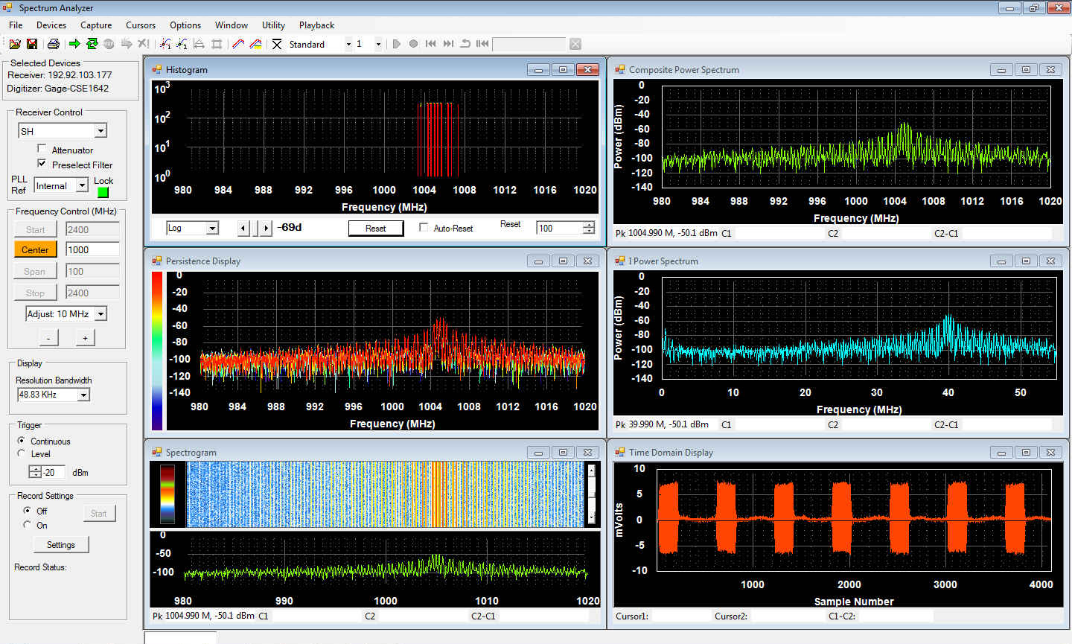Select the cursor 2 toolbar icon
Image resolution: width=1072 pixels, height=644 pixels.
pos(182,44)
